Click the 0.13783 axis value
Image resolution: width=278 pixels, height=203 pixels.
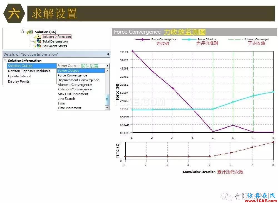click(125, 133)
